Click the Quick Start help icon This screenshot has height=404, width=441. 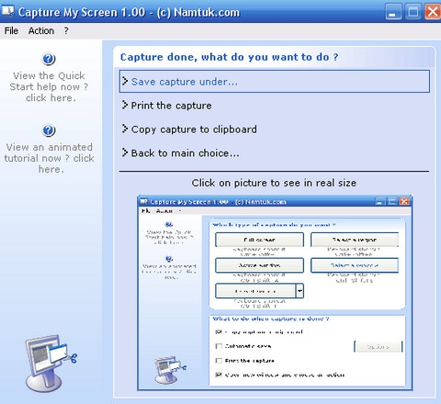pos(49,59)
